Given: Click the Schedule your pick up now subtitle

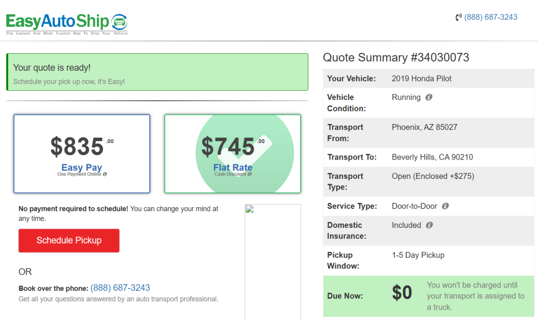Looking at the screenshot, I should click(x=69, y=82).
